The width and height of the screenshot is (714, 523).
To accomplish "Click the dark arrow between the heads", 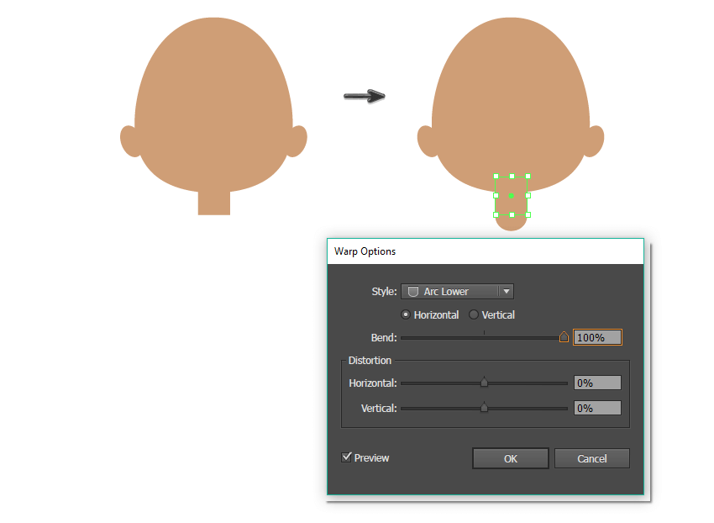I will click(x=364, y=97).
